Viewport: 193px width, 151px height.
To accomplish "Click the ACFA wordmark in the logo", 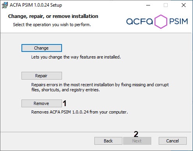I will (x=140, y=21).
